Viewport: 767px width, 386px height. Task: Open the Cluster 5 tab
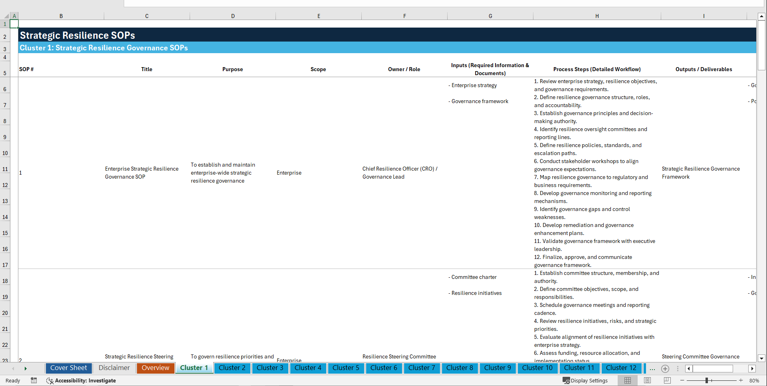coord(346,368)
